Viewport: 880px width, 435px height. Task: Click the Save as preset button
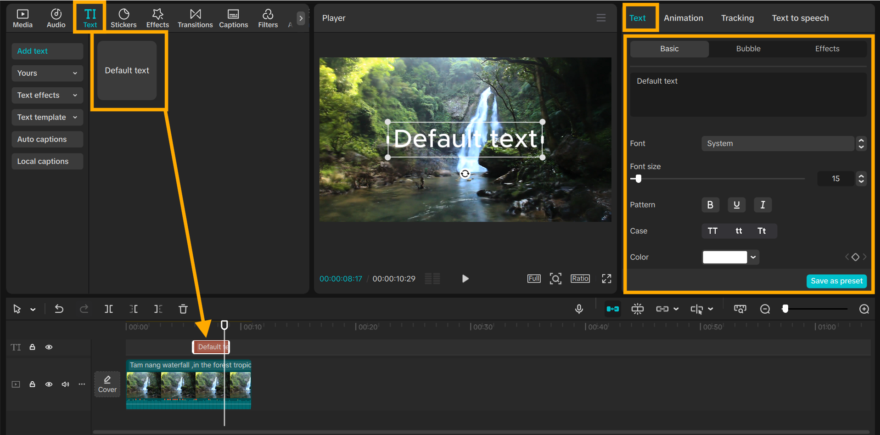836,281
